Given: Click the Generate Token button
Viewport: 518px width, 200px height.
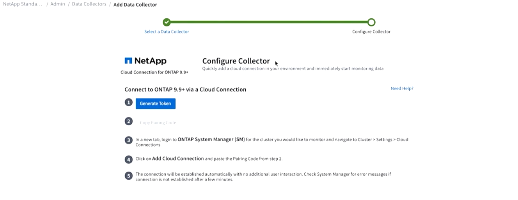Looking at the screenshot, I should coord(156,104).
